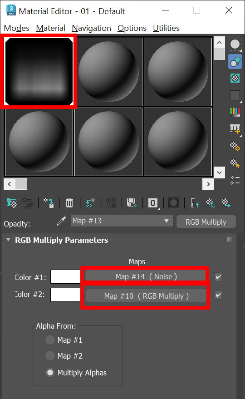Viewport: 245px width, 399px height.
Task: Click the sample slots scroll-down arrow
Action: click(219, 172)
